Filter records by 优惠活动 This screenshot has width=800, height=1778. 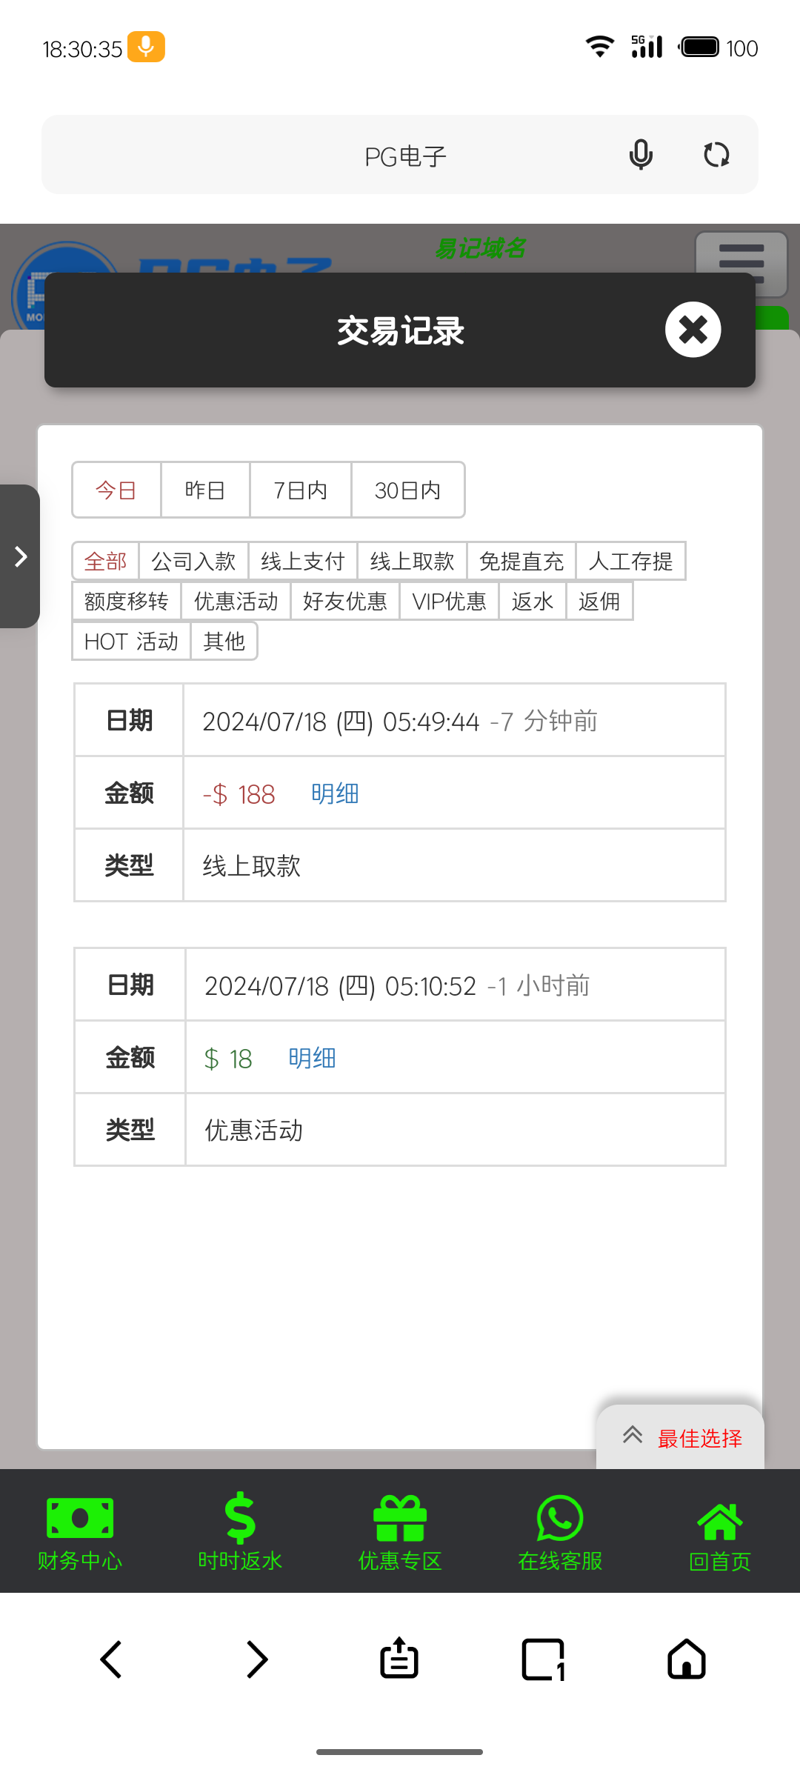tap(236, 602)
